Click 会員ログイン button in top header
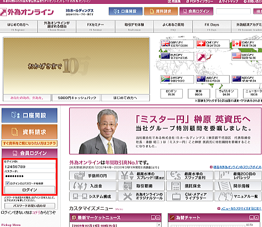Image resolution: width=262 pixels, height=227 pixels. [x=196, y=11]
